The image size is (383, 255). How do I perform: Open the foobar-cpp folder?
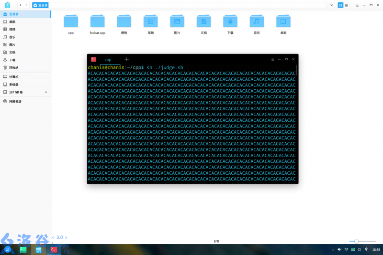click(97, 21)
